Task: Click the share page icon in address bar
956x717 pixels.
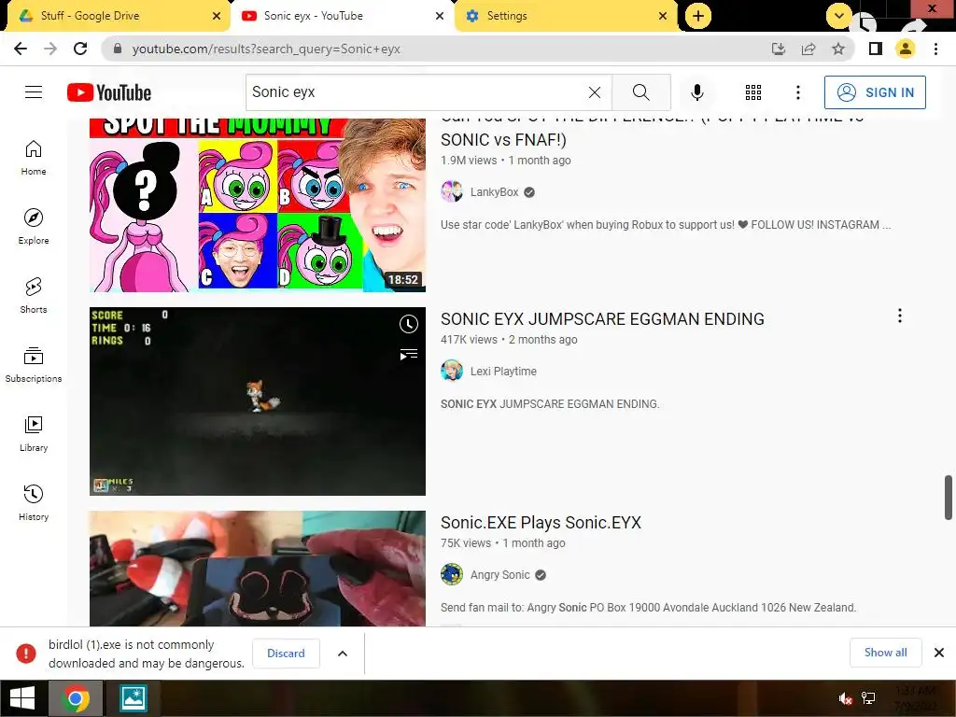Action: [808, 49]
